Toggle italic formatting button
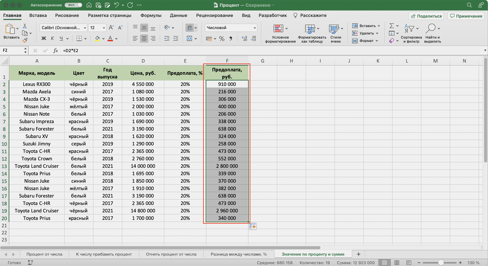 (x=52, y=39)
